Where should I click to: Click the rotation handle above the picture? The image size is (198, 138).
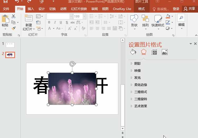[x=72, y=64]
